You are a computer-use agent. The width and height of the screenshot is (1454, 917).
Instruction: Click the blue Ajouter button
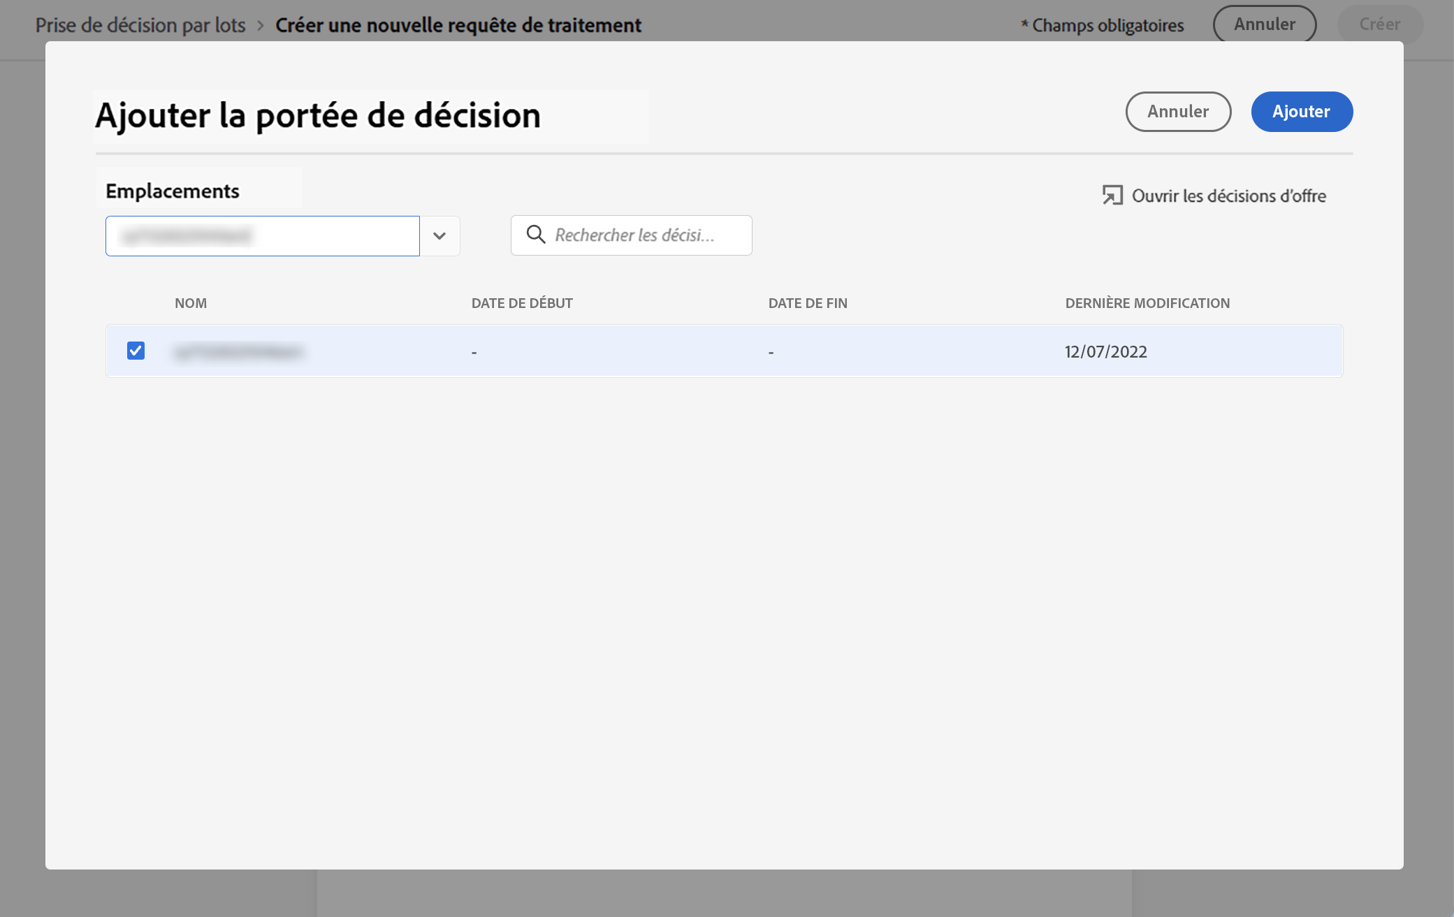1301,112
